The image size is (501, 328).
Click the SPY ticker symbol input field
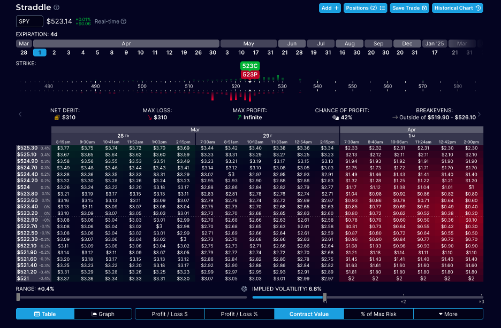click(x=29, y=21)
